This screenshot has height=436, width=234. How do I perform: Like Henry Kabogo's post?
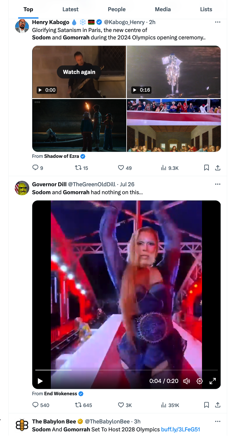(x=121, y=168)
